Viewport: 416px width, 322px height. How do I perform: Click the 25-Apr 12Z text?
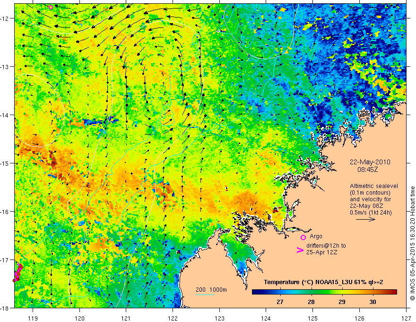(322, 252)
